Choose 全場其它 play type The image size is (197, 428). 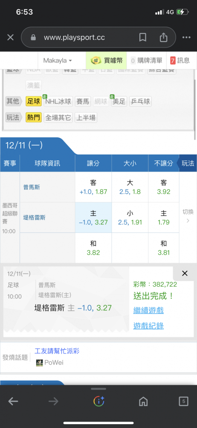click(x=58, y=118)
